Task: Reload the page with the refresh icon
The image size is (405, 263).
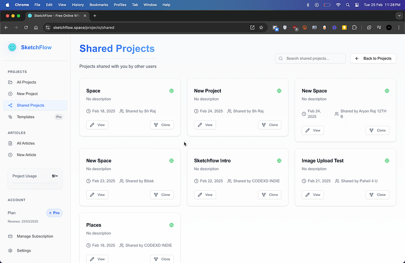Action: (26, 27)
